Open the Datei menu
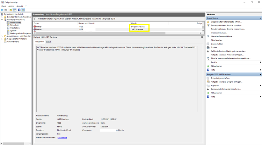This screenshot has width=262, height=145. click(3, 6)
